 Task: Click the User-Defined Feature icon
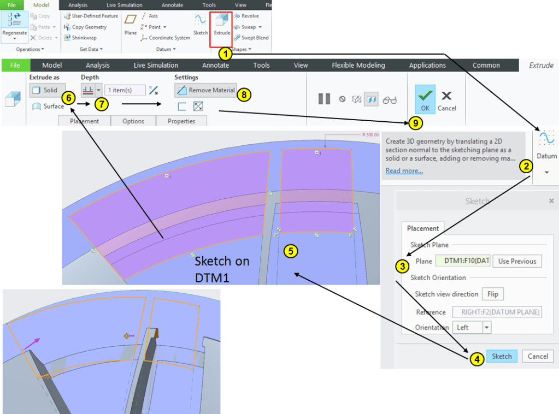(x=67, y=16)
